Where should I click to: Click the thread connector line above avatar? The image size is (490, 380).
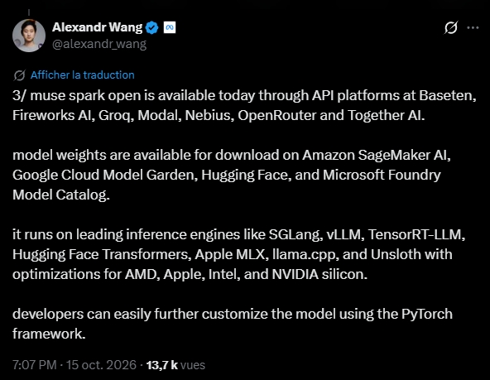[29, 12]
